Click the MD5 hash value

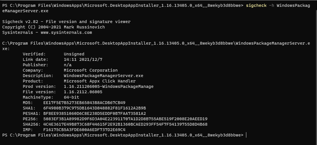coord(84,103)
